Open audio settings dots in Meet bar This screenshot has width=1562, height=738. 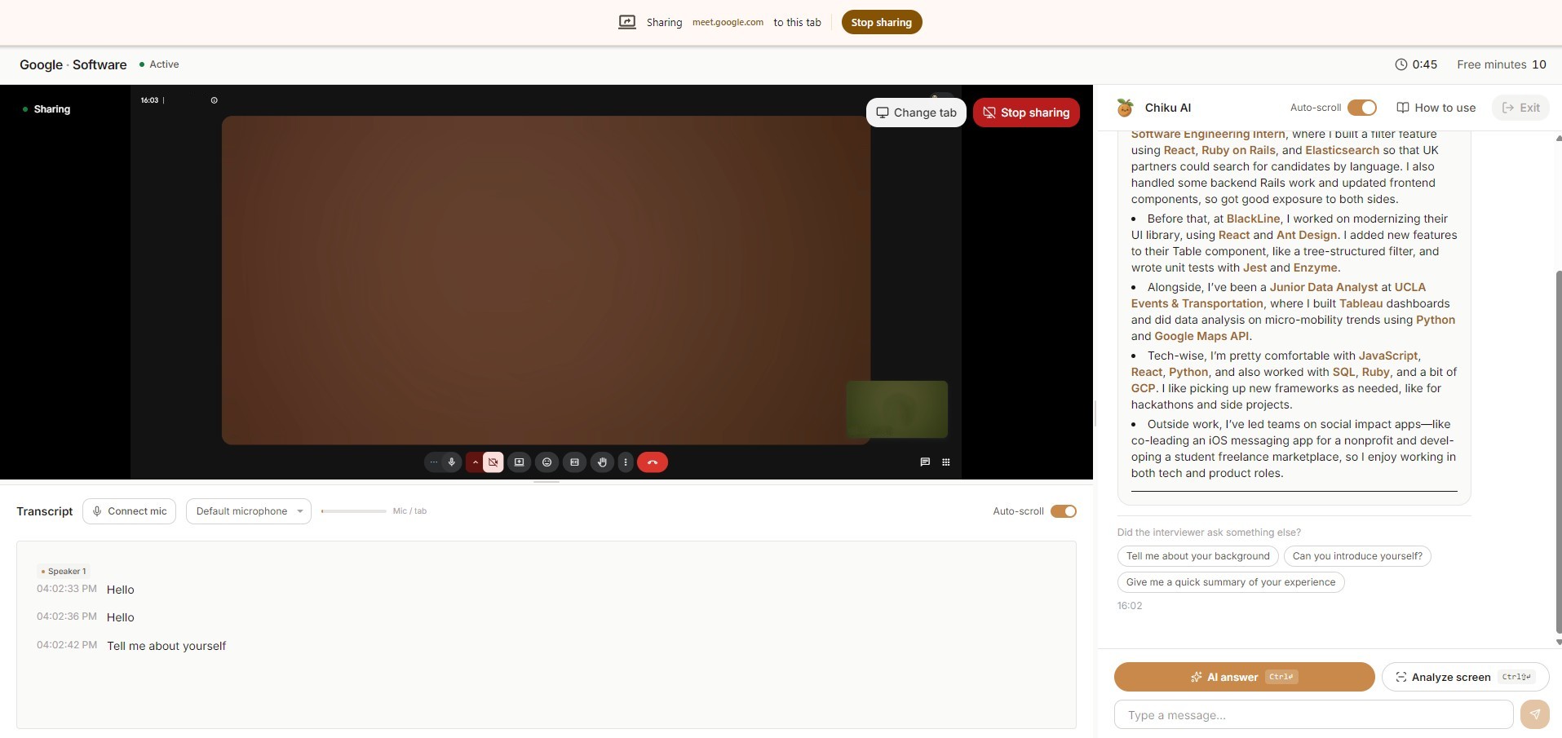click(433, 462)
